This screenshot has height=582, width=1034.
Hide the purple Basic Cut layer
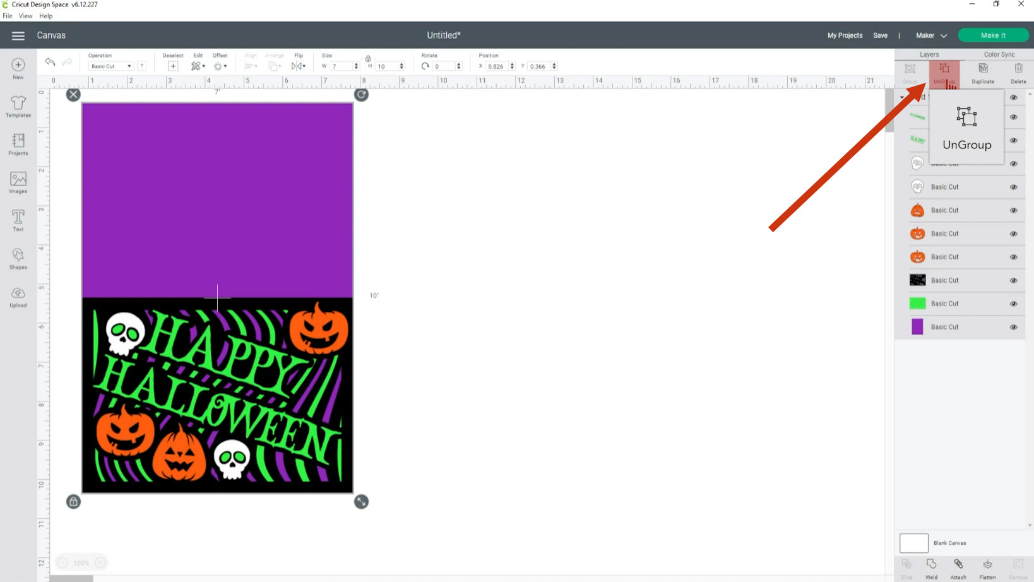[1013, 327]
